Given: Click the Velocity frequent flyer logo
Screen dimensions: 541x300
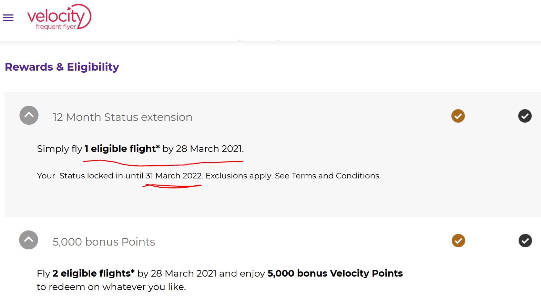Looking at the screenshot, I should (x=59, y=17).
